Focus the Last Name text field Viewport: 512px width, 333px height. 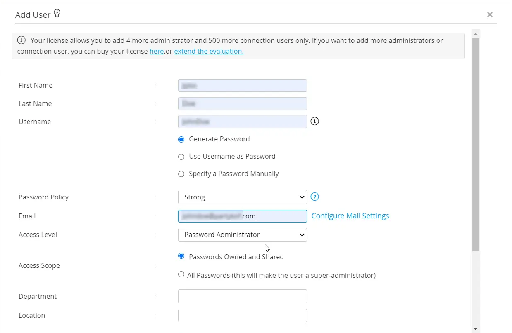[242, 103]
